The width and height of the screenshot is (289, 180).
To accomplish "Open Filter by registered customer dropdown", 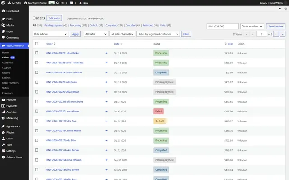I will [x=158, y=34].
